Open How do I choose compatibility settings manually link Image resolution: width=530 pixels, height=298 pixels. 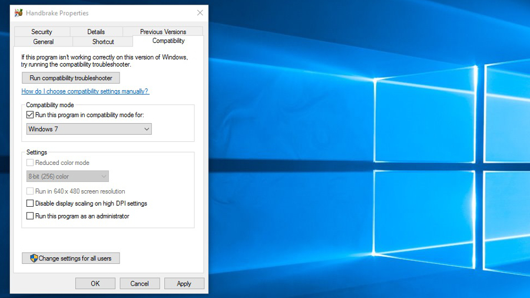(85, 91)
